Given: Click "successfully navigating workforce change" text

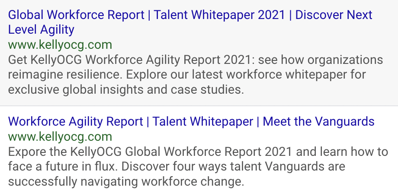Looking at the screenshot, I should (126, 181).
